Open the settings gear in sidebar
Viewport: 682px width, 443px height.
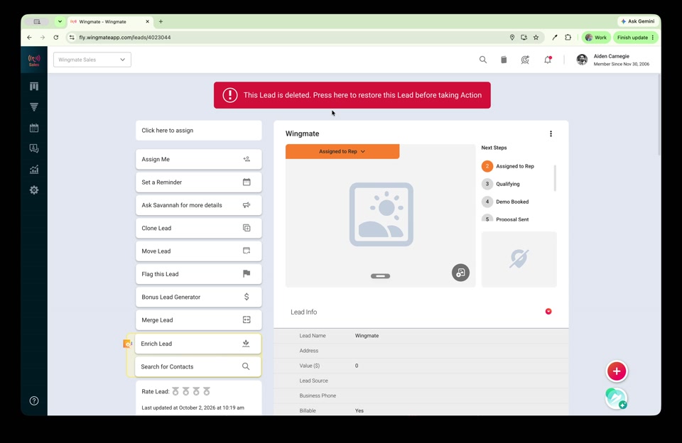pyautogui.click(x=34, y=190)
